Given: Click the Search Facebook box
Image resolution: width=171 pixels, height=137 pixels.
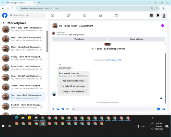Looking at the screenshot, I should [x=27, y=15].
